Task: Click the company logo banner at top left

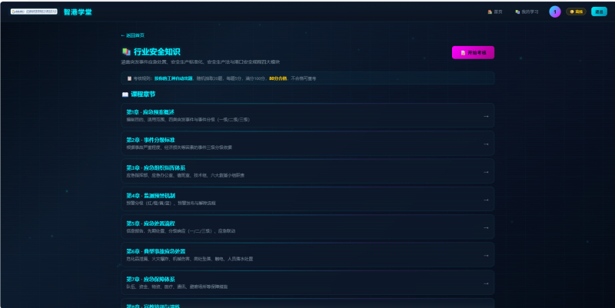Action: click(x=34, y=12)
